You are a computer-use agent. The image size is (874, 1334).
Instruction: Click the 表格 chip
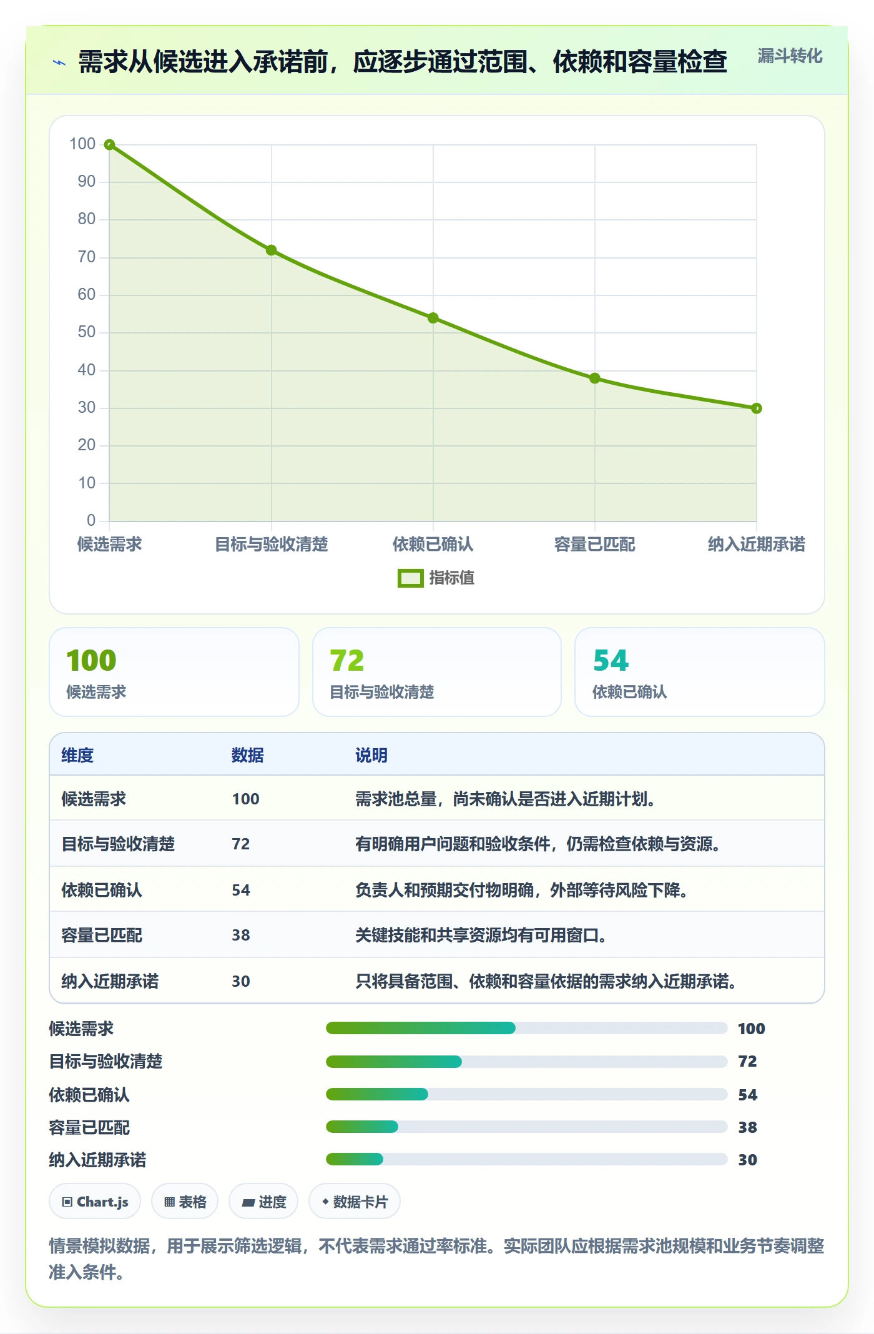(x=185, y=1202)
